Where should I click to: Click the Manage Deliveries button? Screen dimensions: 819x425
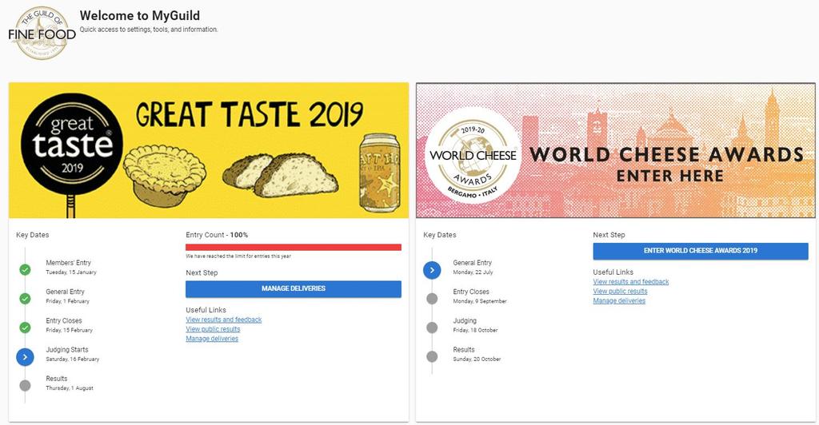click(x=294, y=289)
